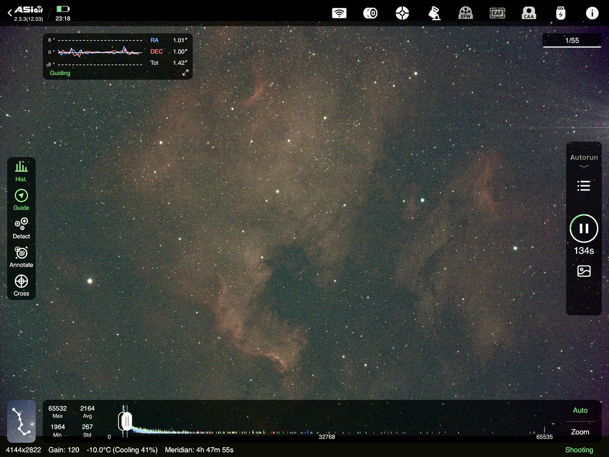Click the DEC 1.00" guiding error value
This screenshot has width=609, height=457.
click(x=181, y=52)
